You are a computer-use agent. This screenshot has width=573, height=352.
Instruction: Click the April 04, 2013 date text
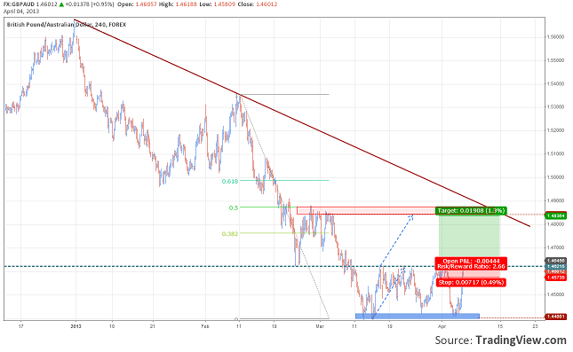coord(21,12)
